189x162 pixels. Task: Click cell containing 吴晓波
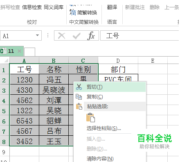54,90
